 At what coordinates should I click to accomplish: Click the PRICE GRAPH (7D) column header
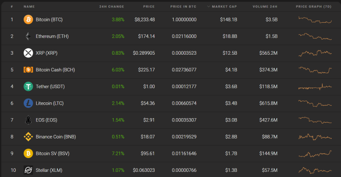pos(314,6)
